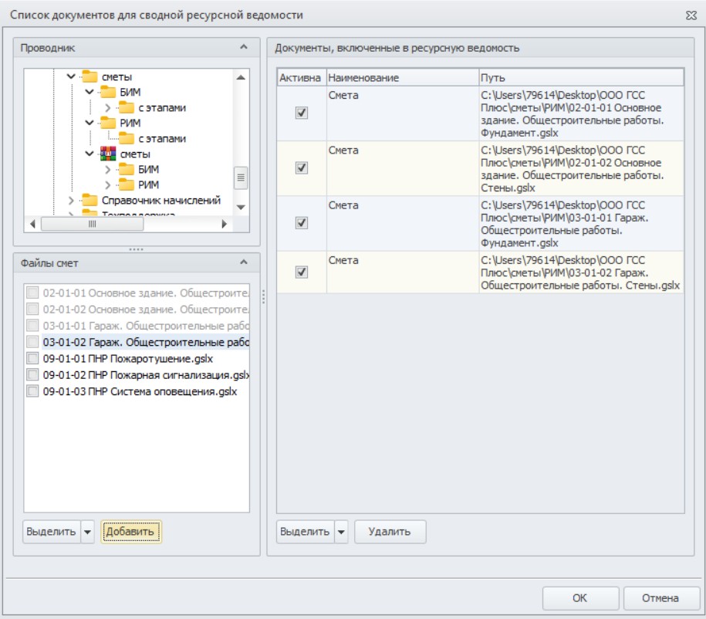Select the Справочник начислений folder icon

click(90, 200)
